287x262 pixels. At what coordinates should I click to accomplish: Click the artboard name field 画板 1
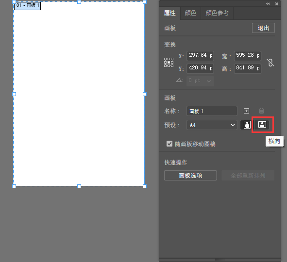(212, 111)
